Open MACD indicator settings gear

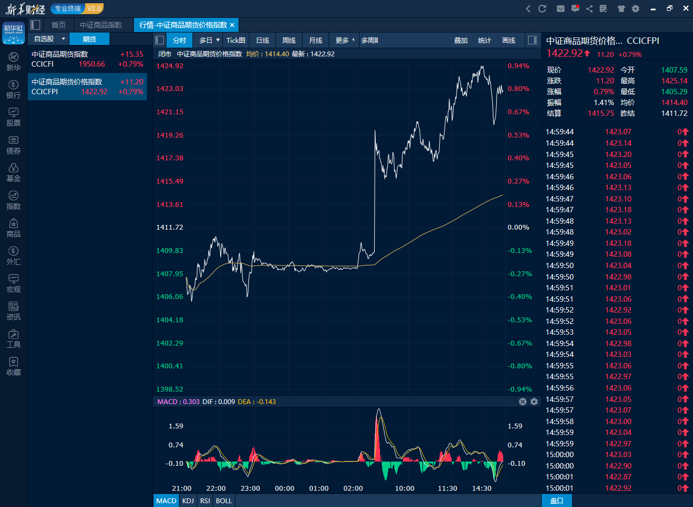click(x=534, y=401)
